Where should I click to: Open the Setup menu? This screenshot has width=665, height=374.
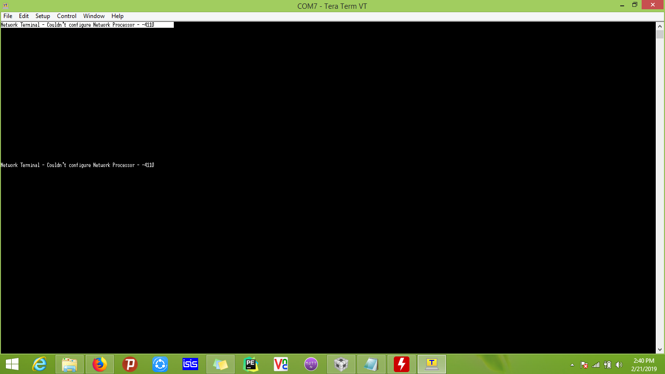pyautogui.click(x=43, y=16)
